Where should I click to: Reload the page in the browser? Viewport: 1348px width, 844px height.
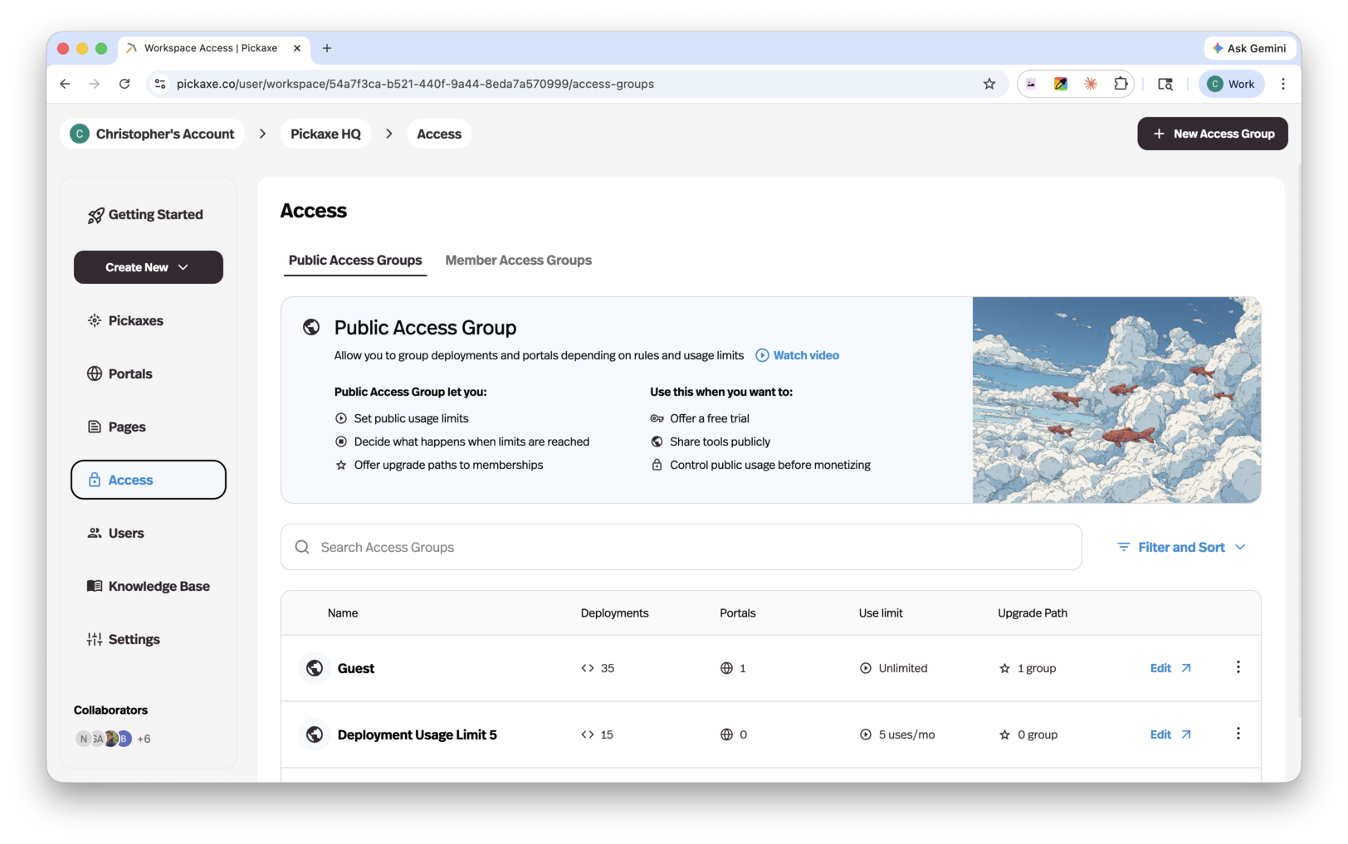point(125,84)
